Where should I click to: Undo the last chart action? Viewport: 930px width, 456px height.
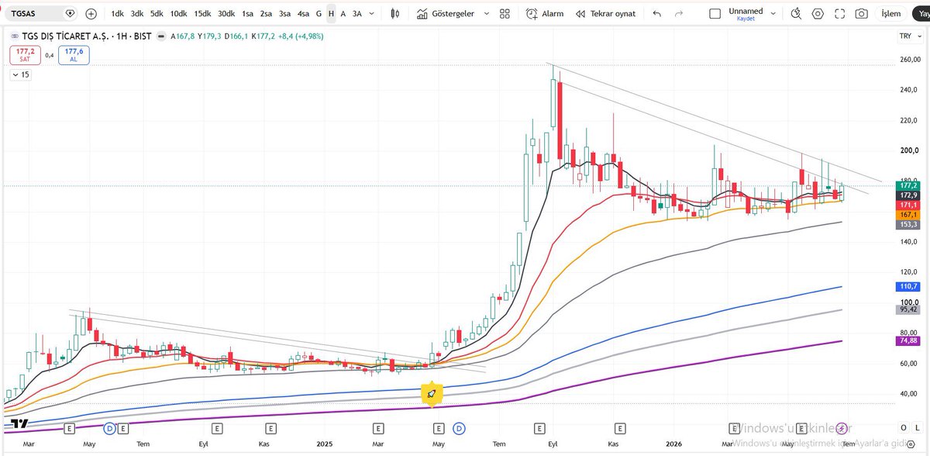pos(657,13)
